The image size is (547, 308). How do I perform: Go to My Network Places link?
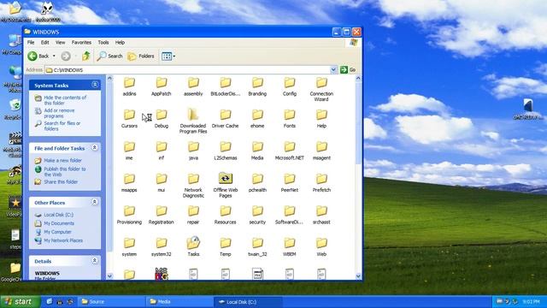point(63,240)
